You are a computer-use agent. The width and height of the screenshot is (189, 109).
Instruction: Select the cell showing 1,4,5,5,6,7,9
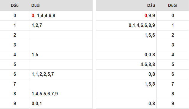[61, 94]
